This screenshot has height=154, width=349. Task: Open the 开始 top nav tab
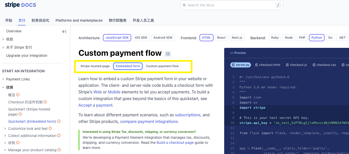pos(9,20)
